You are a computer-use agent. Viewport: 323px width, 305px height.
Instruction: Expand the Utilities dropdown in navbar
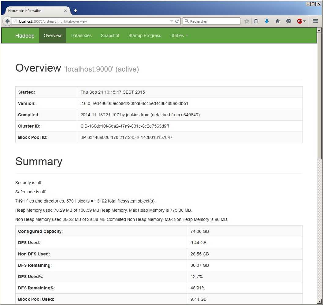point(179,35)
